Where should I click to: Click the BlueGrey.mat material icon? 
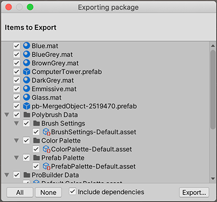pos(26,54)
